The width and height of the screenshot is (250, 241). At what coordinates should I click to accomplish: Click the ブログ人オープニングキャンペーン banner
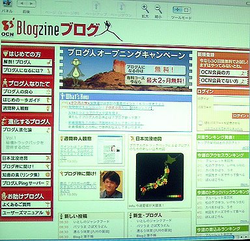126,70
